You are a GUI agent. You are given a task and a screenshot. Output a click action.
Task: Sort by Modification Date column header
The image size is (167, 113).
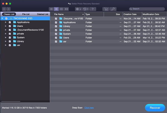[x=154, y=14]
